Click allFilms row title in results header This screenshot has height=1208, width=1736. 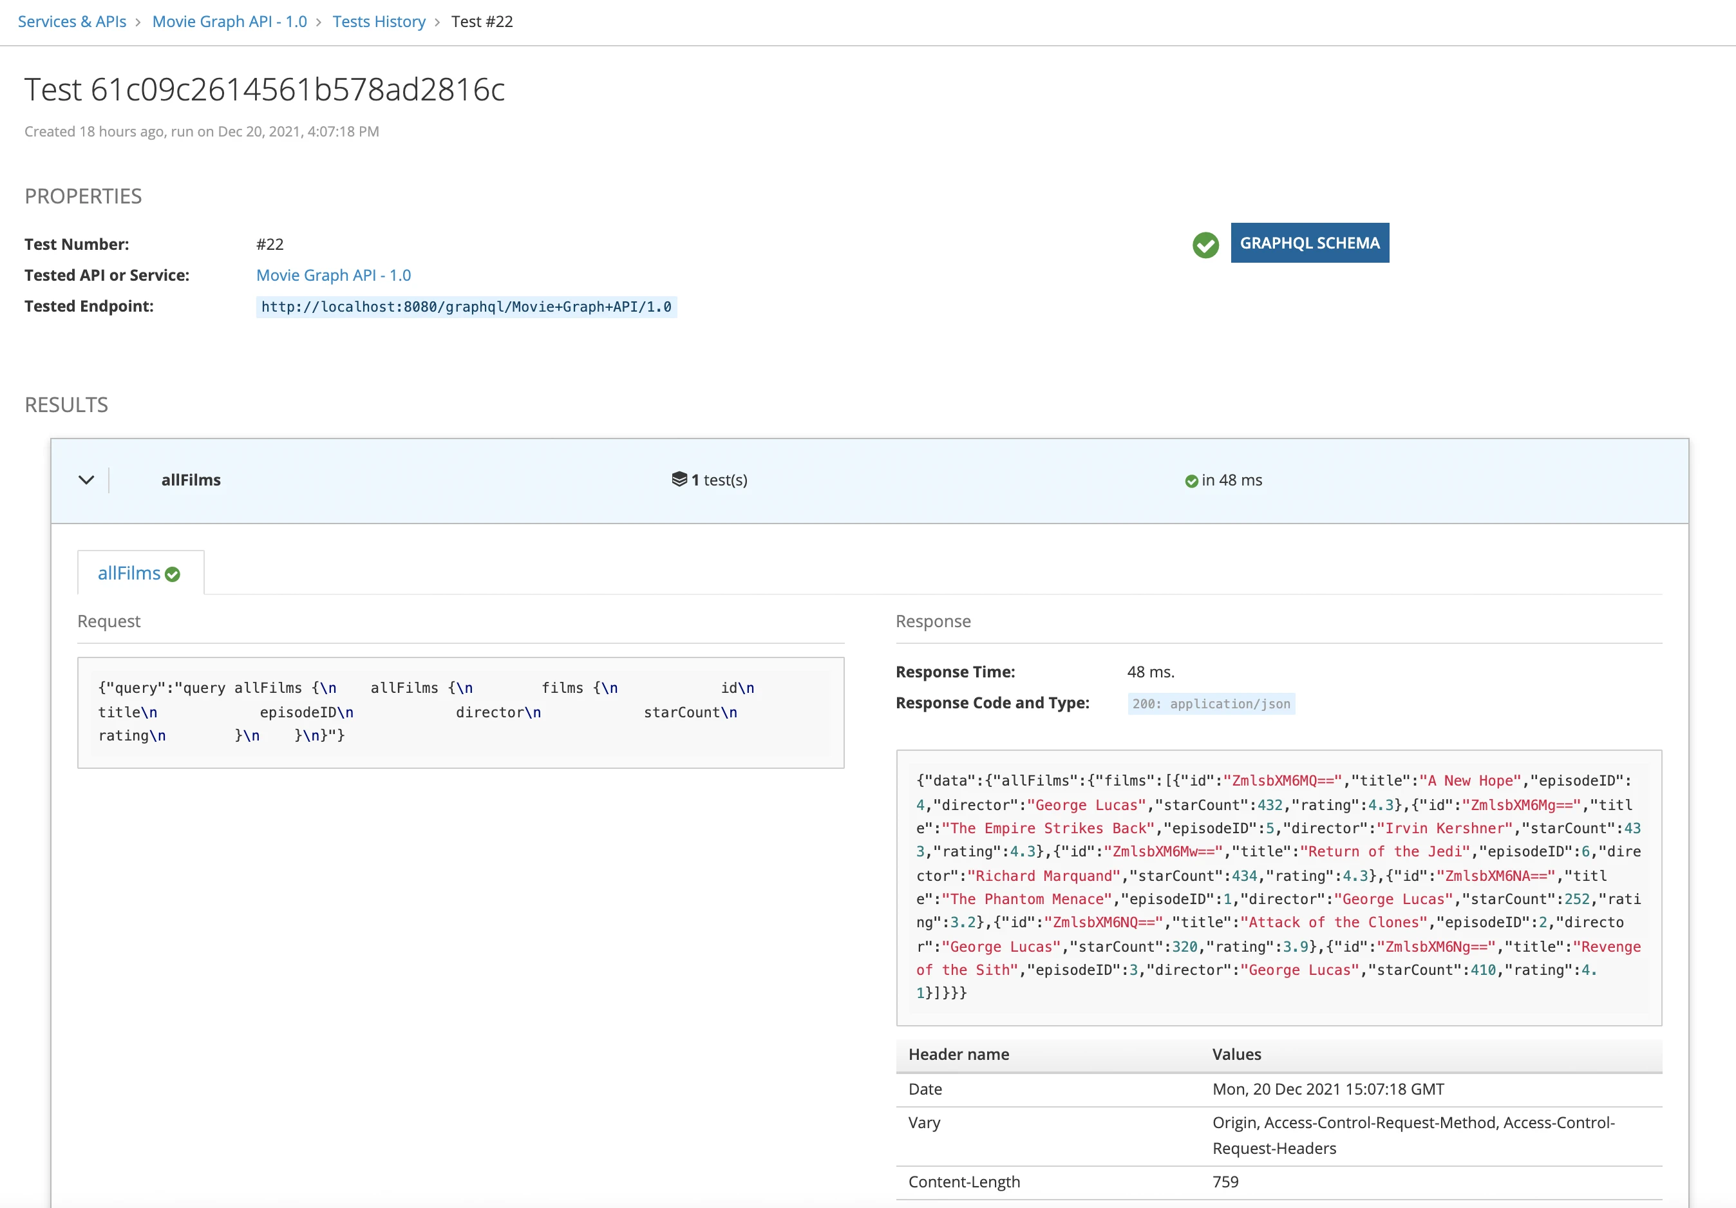click(191, 480)
